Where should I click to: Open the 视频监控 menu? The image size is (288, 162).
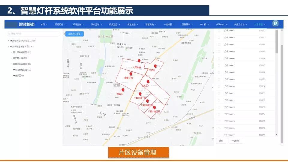(x=115, y=24)
